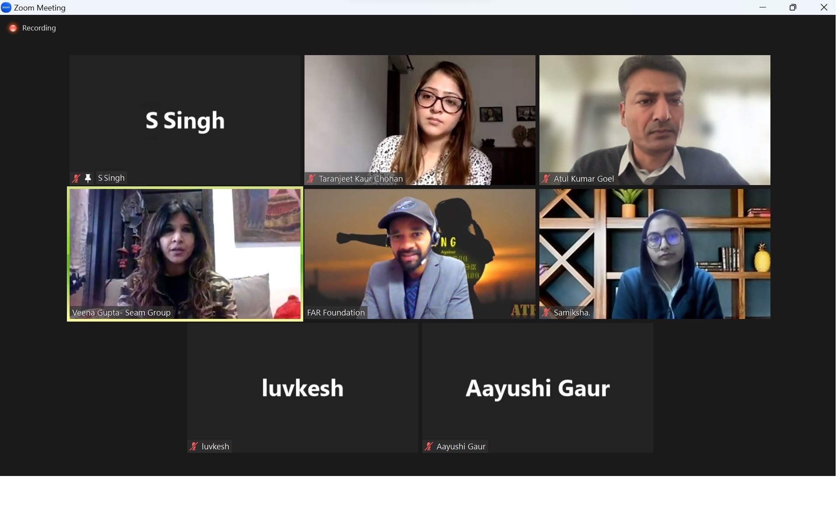Screen dimensions: 840x525
Task: Click luvkesh's muted microphone icon
Action: click(194, 446)
